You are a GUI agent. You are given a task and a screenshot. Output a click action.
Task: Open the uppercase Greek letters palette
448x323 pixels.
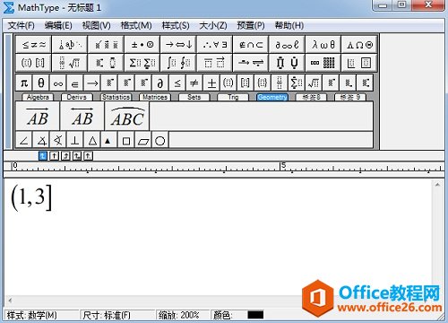[x=359, y=45]
